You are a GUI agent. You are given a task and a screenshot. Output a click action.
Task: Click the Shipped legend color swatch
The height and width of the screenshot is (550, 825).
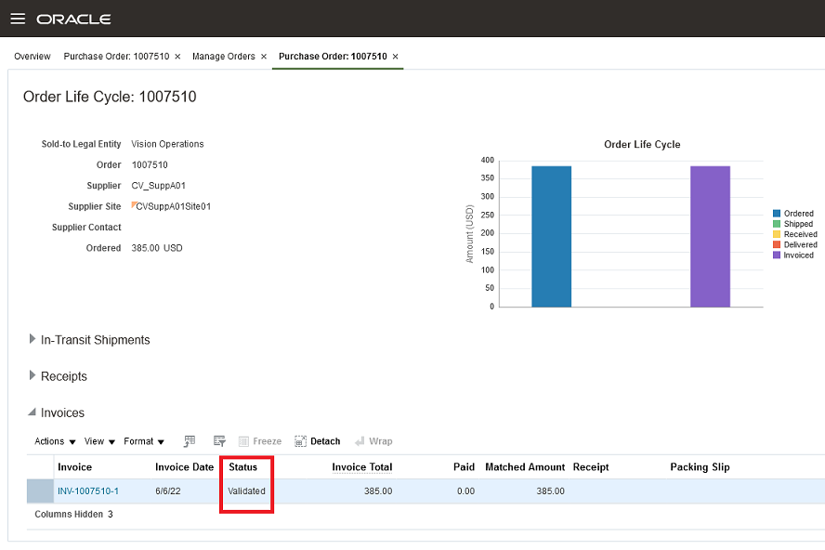777,224
